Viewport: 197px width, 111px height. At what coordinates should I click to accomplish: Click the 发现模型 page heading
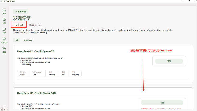coord(22,18)
